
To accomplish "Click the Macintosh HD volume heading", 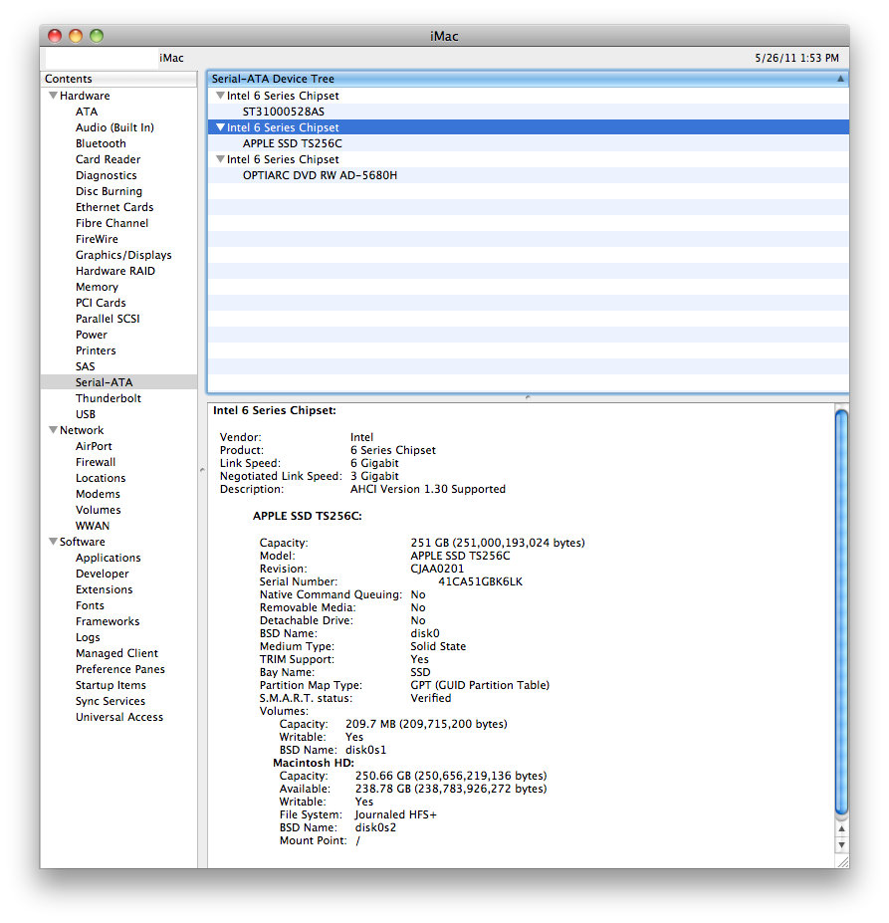I will tap(314, 763).
